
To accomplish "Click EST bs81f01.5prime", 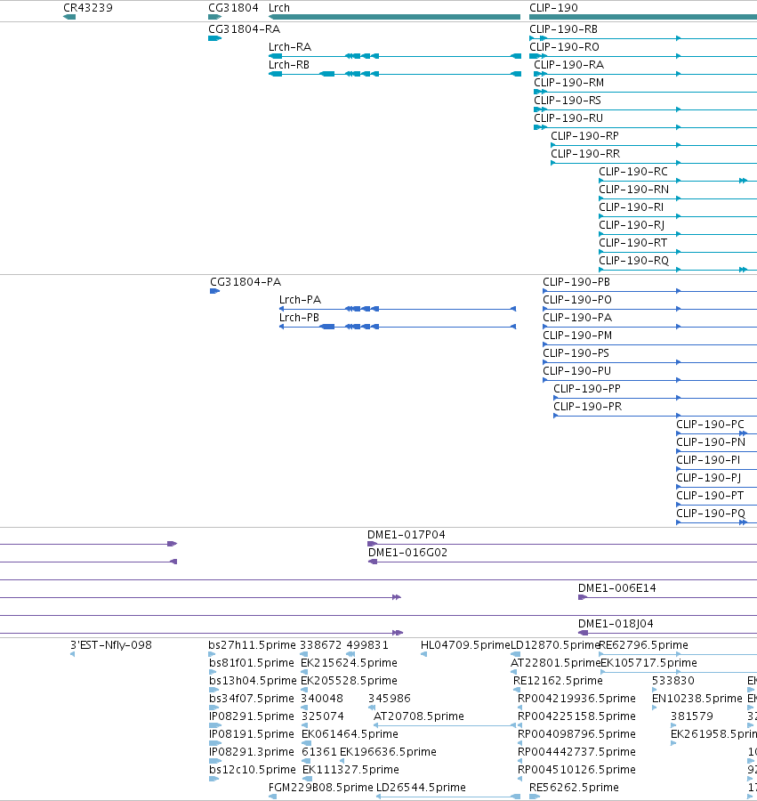I will pos(252,664).
